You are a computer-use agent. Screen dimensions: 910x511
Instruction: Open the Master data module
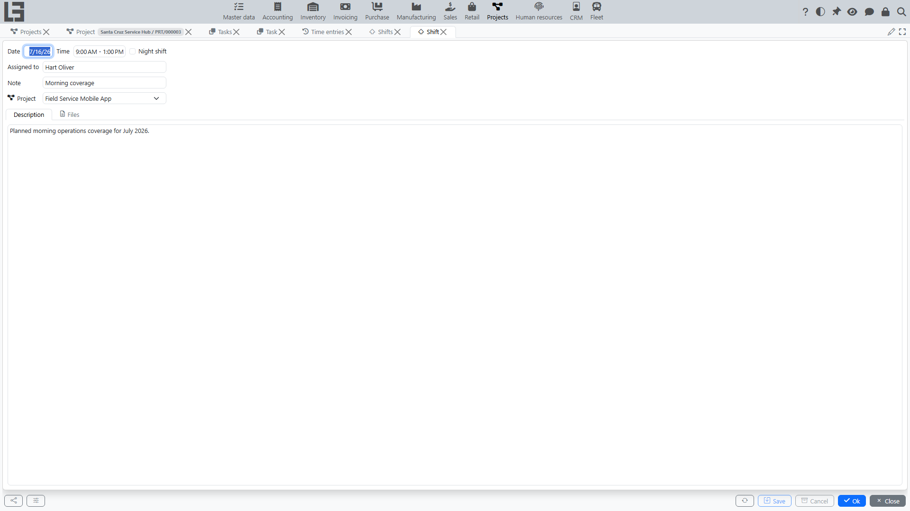[x=239, y=11]
